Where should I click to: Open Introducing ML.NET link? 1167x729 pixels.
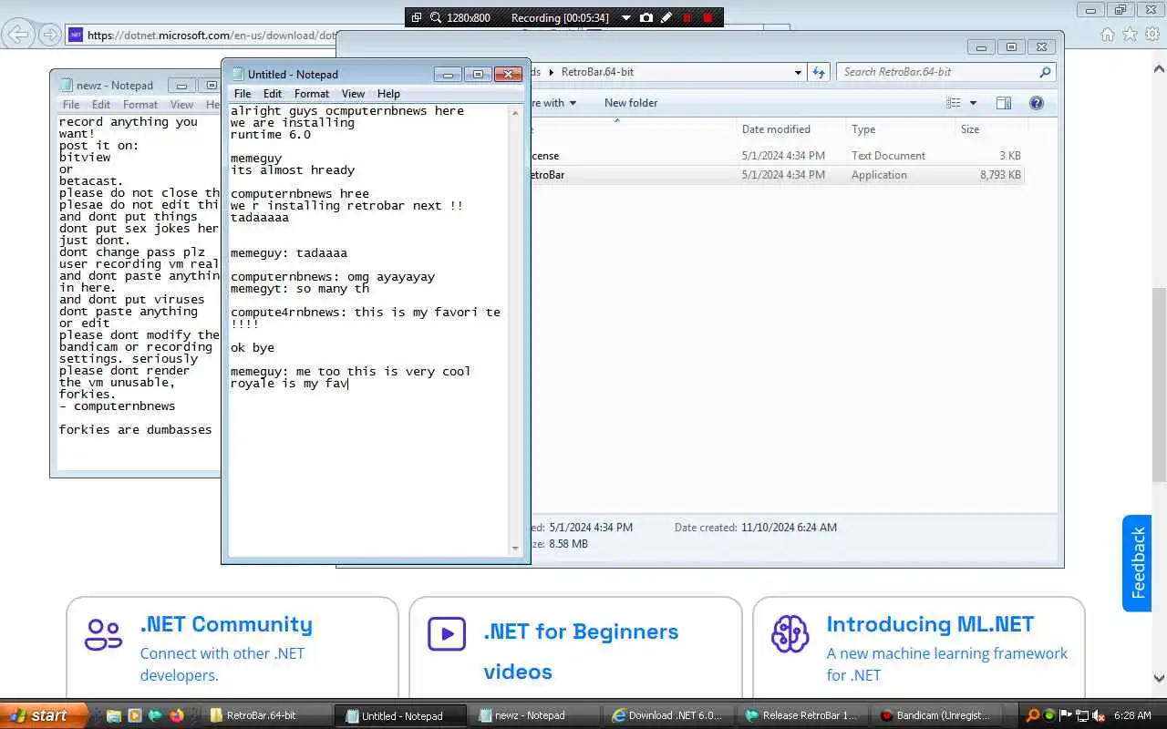coord(930,624)
